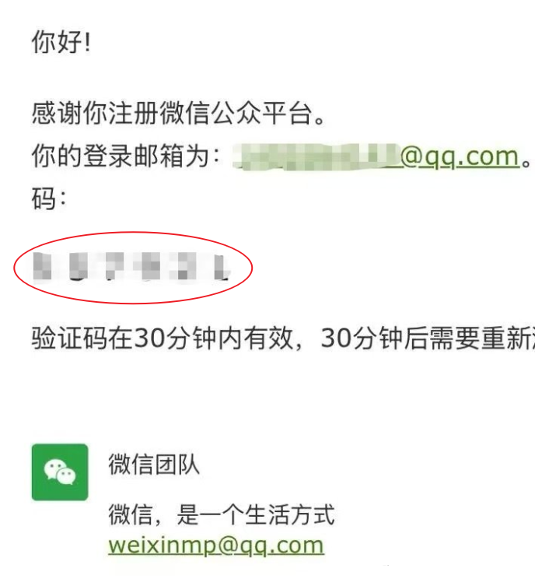Click the 验证码在30分钟内有效 notice text
This screenshot has width=535, height=579.
(163, 338)
